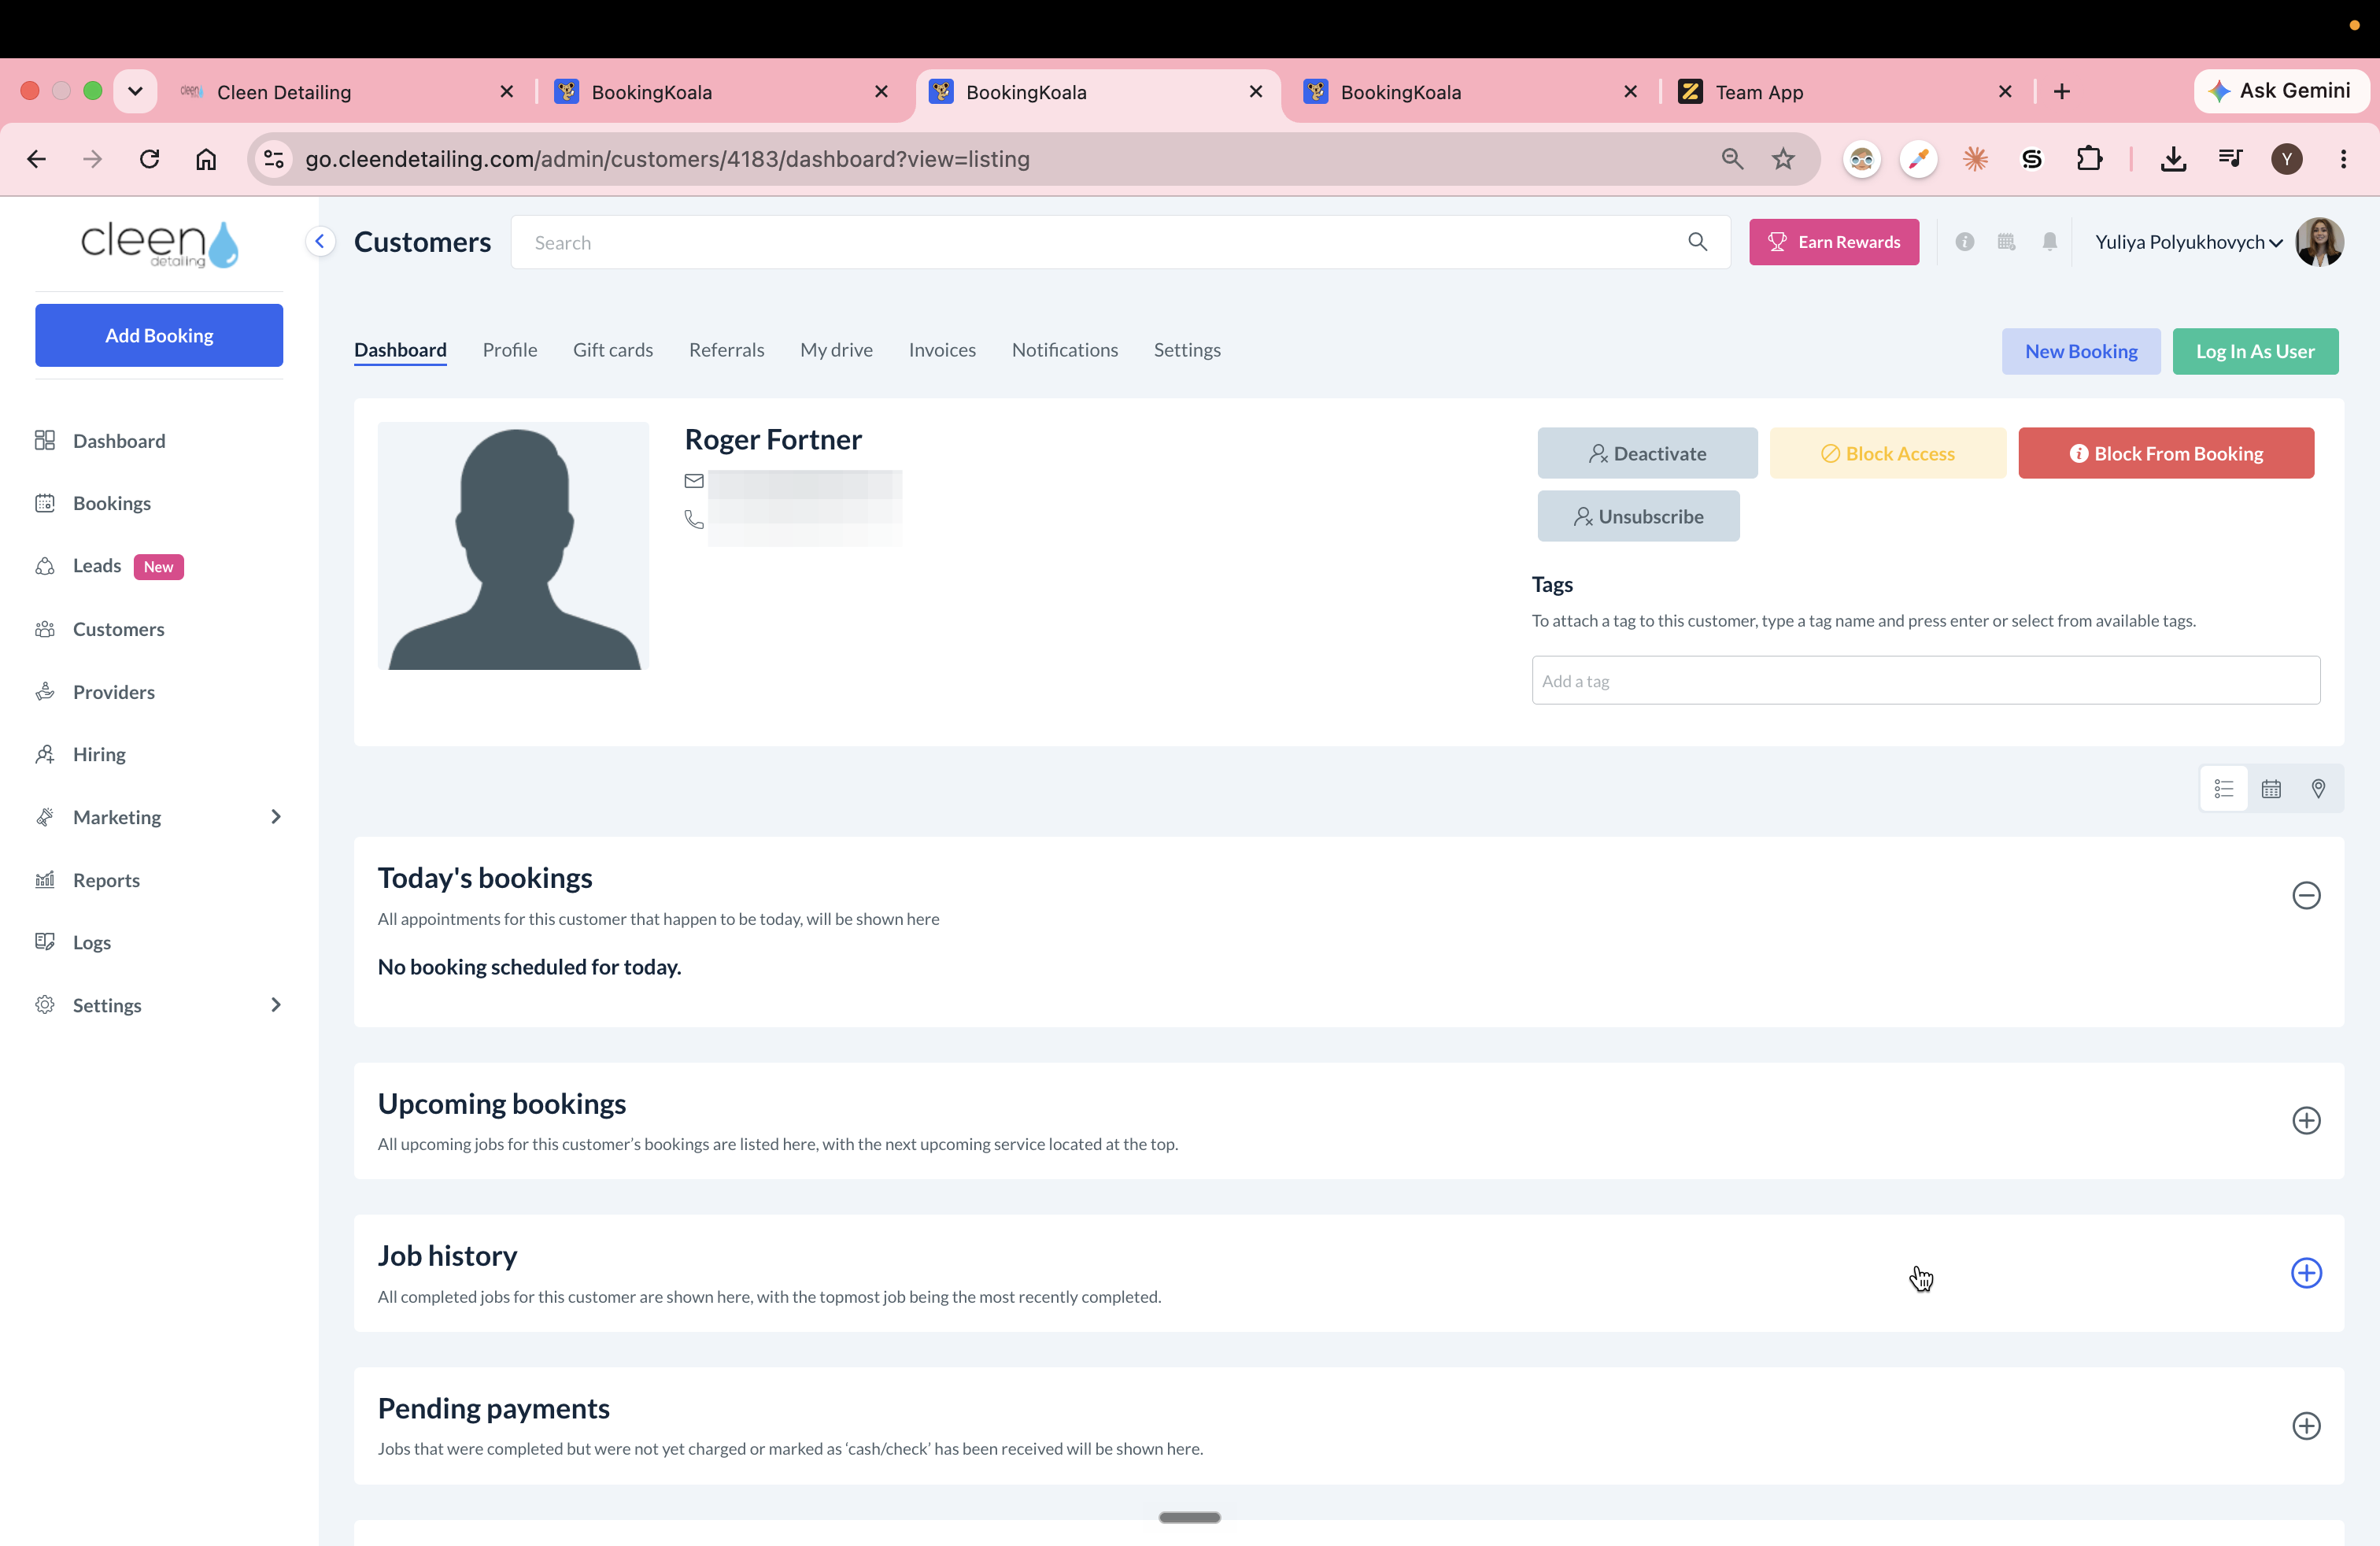This screenshot has height=1546, width=2380.
Task: Expand Upcoming bookings section
Action: pos(2306,1120)
